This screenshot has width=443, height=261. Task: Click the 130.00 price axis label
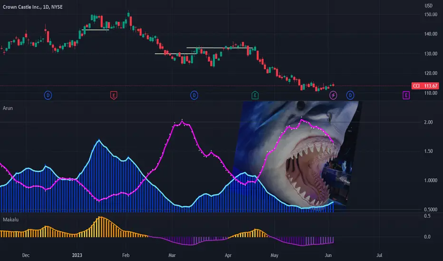pyautogui.click(x=431, y=54)
